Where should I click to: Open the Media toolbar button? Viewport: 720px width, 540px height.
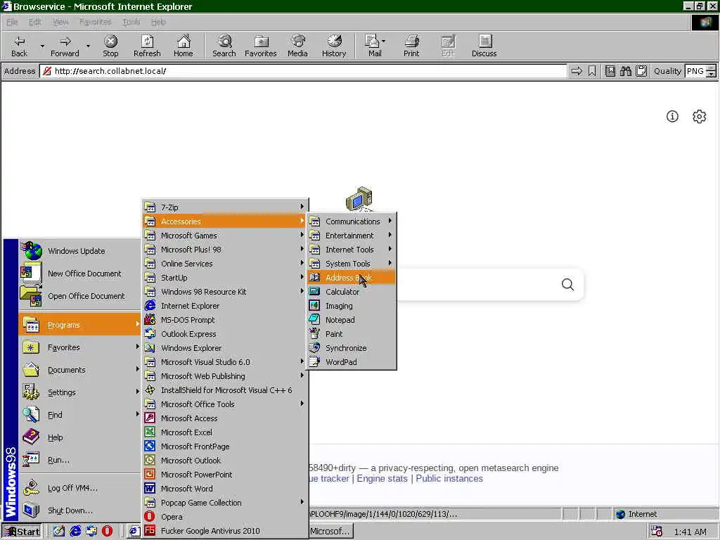[x=297, y=46]
